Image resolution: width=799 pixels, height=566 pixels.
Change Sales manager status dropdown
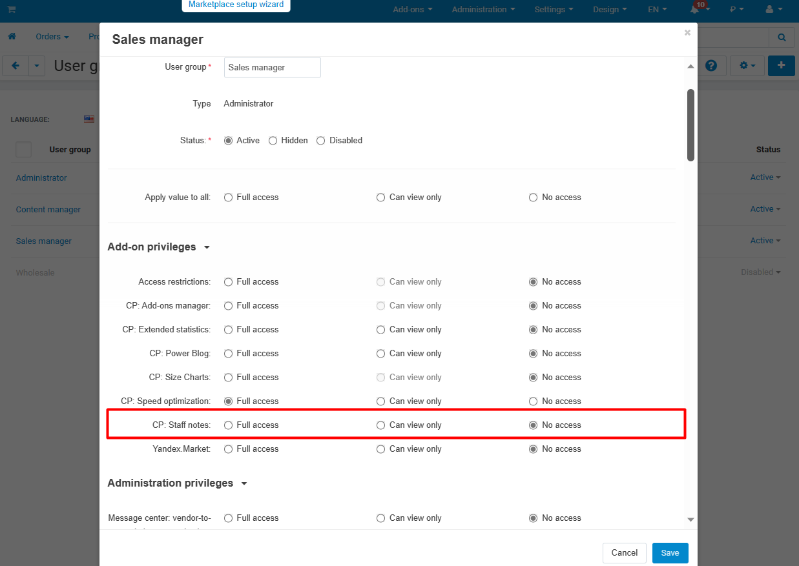pos(765,241)
